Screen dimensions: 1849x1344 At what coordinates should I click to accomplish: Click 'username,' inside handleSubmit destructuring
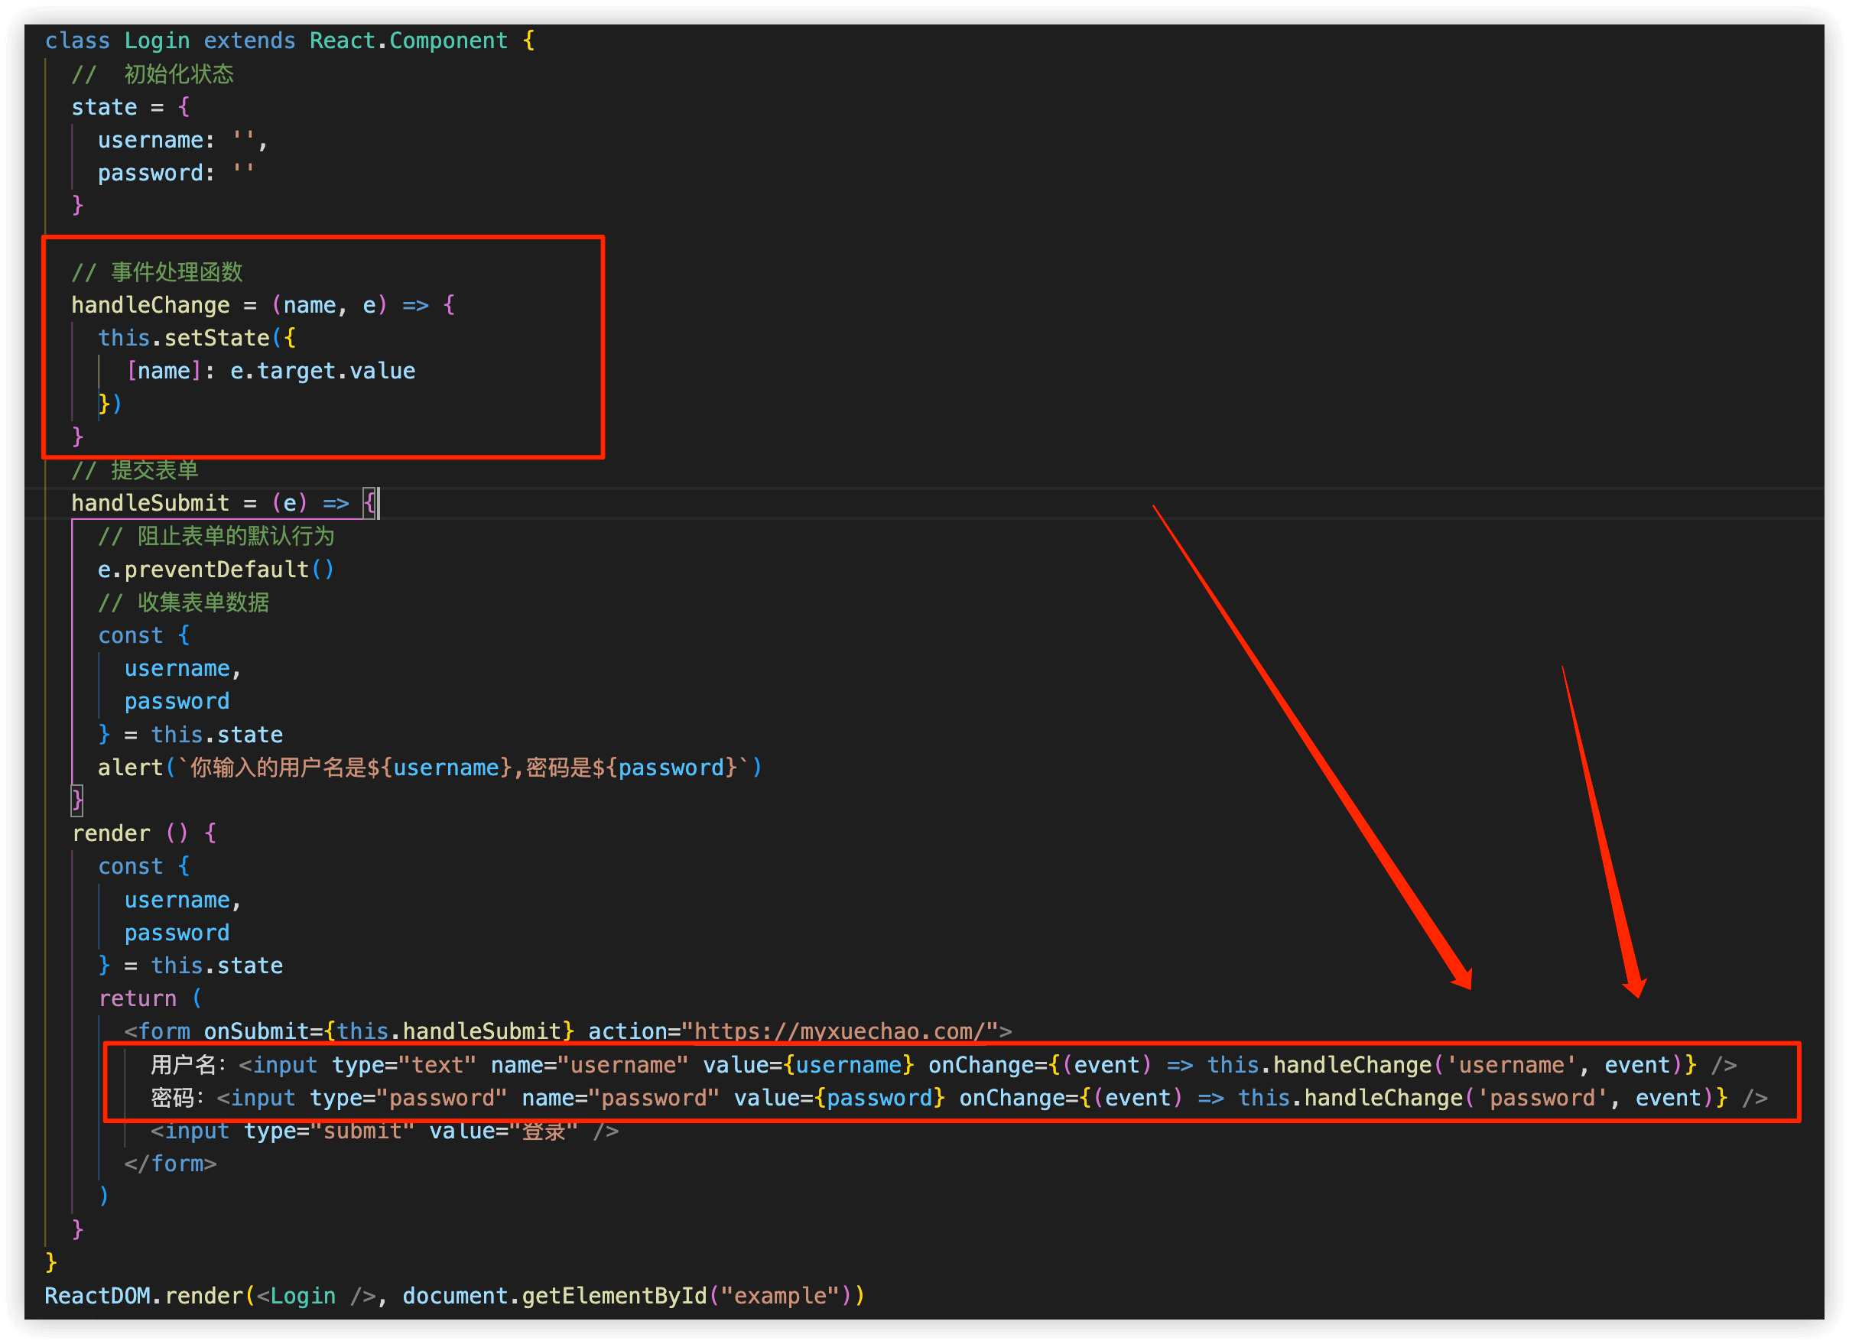pos(183,668)
